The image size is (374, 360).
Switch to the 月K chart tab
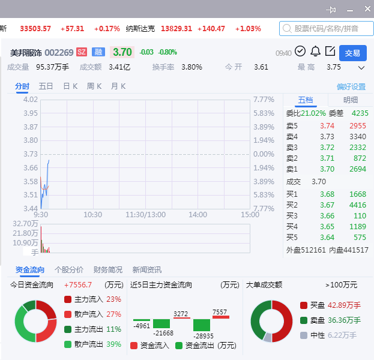(118, 86)
